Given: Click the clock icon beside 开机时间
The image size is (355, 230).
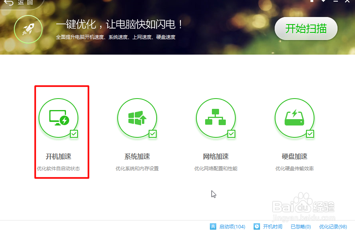Looking at the screenshot, I should coord(257,226).
